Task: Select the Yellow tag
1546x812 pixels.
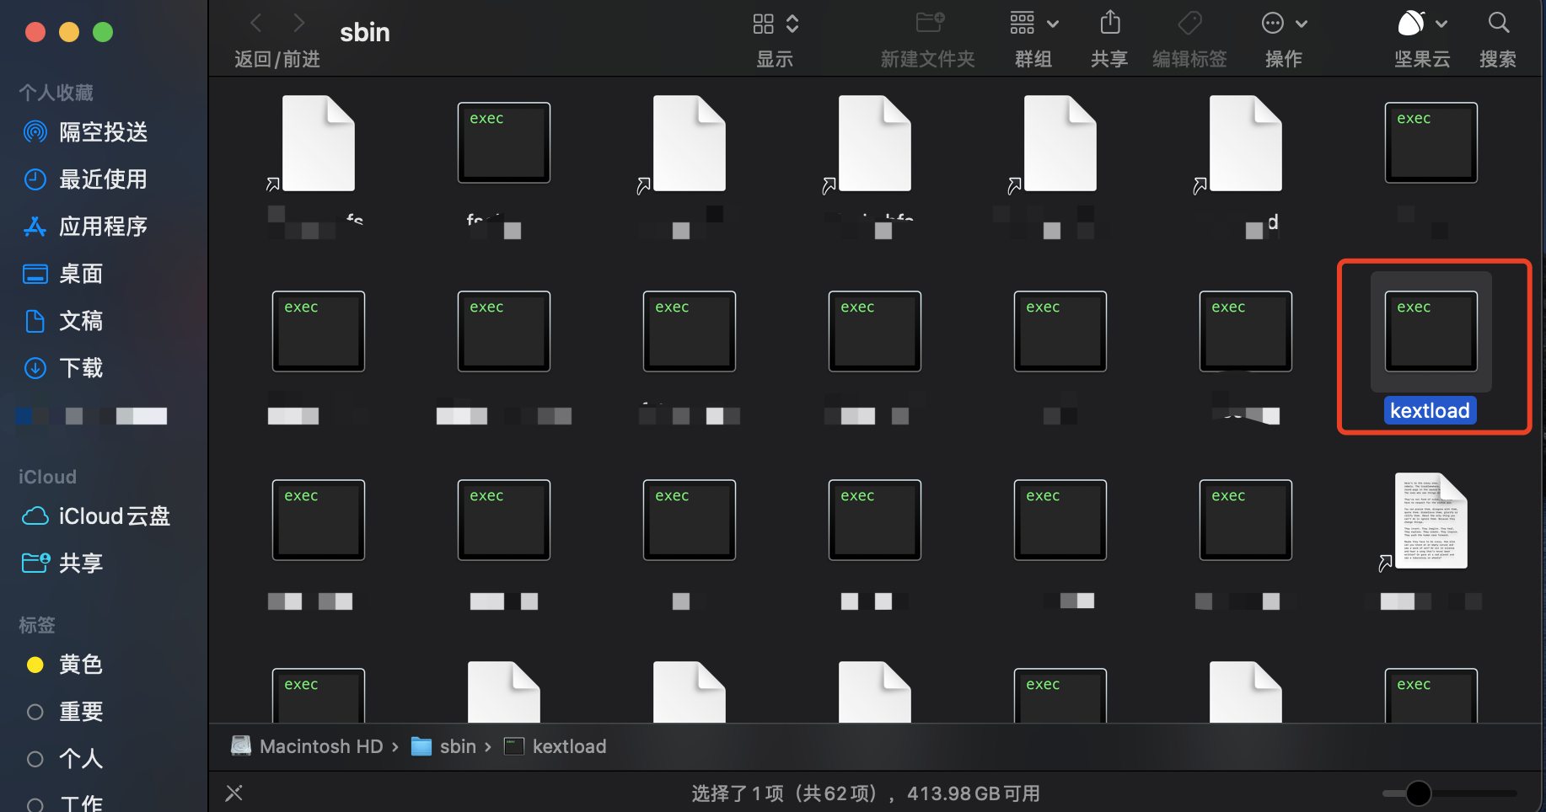Action: pos(80,665)
